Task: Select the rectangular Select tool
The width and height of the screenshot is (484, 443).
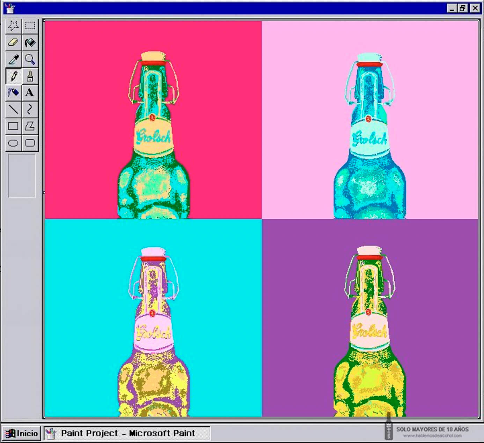Action: click(30, 25)
